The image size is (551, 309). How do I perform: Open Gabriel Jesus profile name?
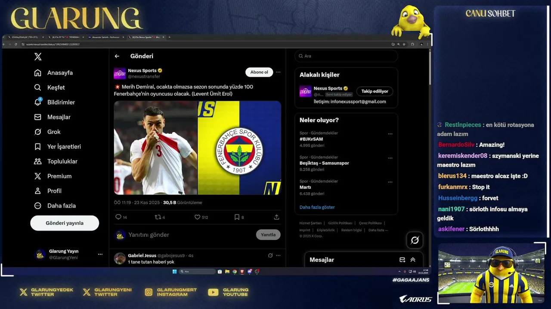(142, 255)
